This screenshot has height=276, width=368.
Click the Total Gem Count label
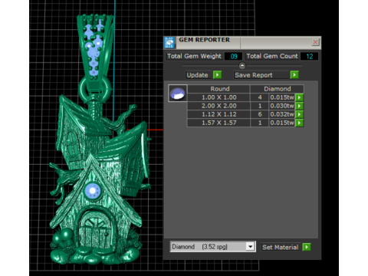coord(272,56)
